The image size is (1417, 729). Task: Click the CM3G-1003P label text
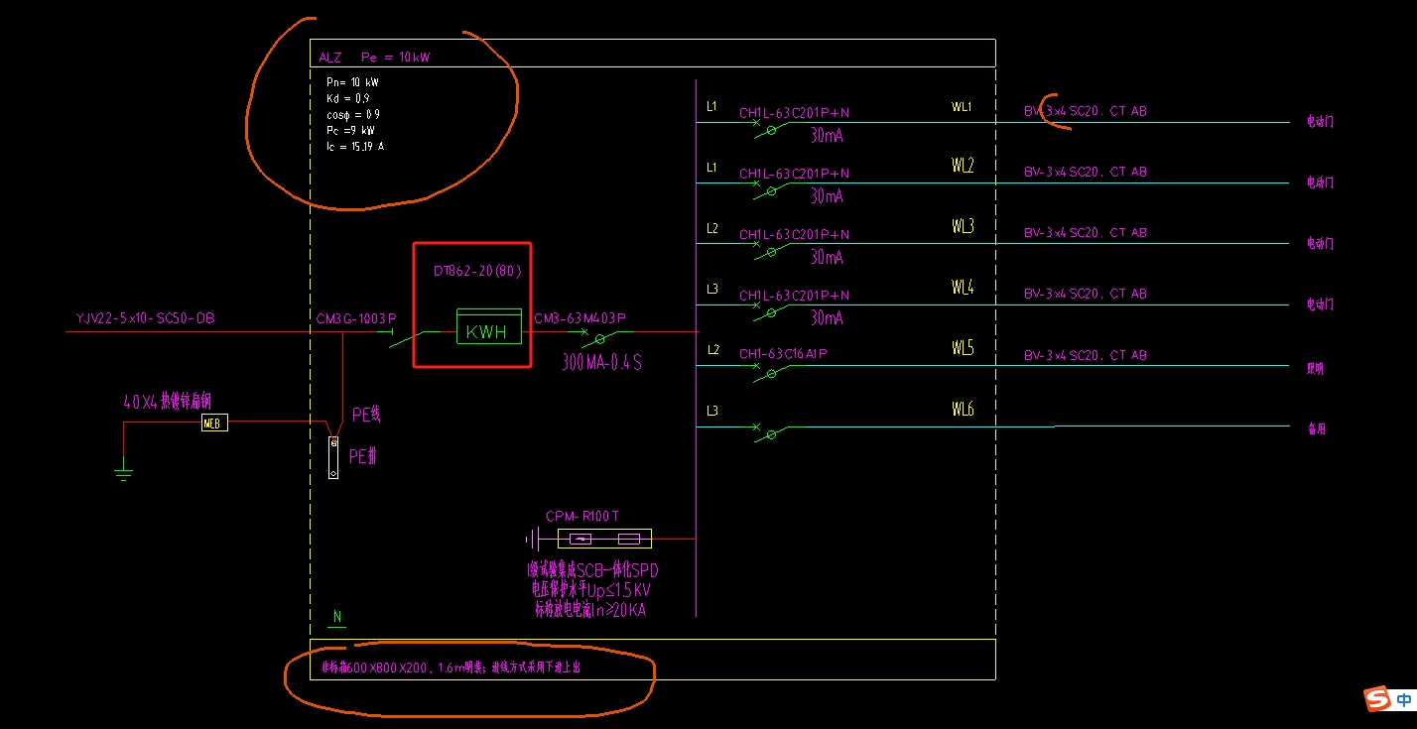click(x=355, y=318)
